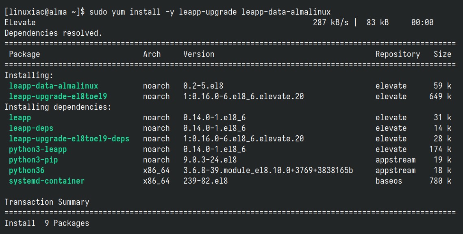The width and height of the screenshot is (463, 234).
Task: Click 'elevate' repository of python3-leapp
Action: 391,149
